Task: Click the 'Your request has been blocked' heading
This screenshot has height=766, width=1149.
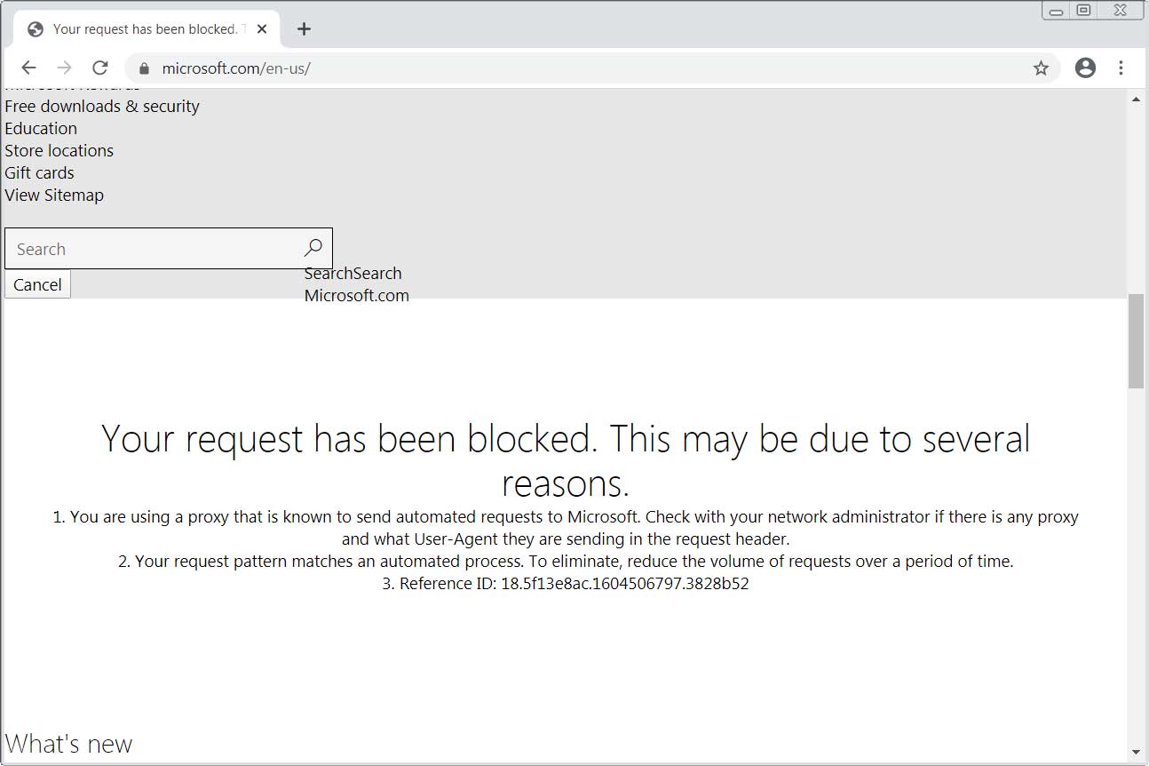Action: tap(566, 461)
